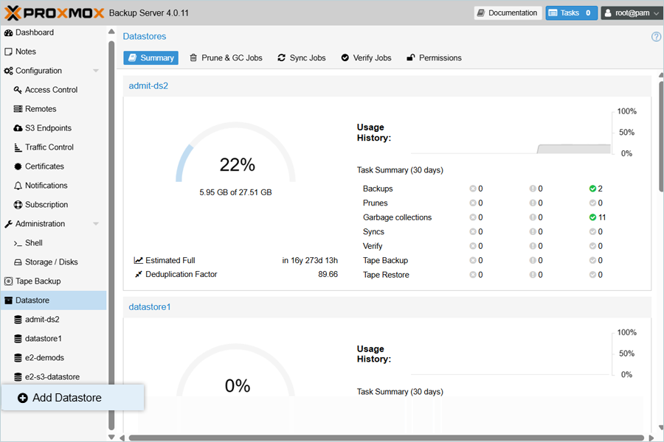Open the root@pam user dropdown
664x442 pixels.
click(631, 13)
